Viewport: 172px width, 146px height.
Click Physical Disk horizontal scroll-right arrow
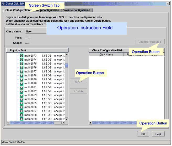pos(63,123)
